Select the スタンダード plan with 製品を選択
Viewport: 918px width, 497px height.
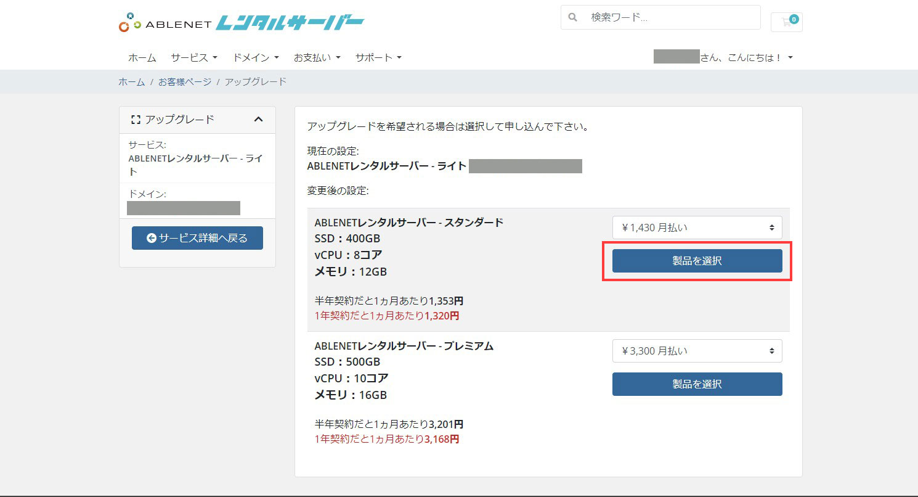coord(697,261)
